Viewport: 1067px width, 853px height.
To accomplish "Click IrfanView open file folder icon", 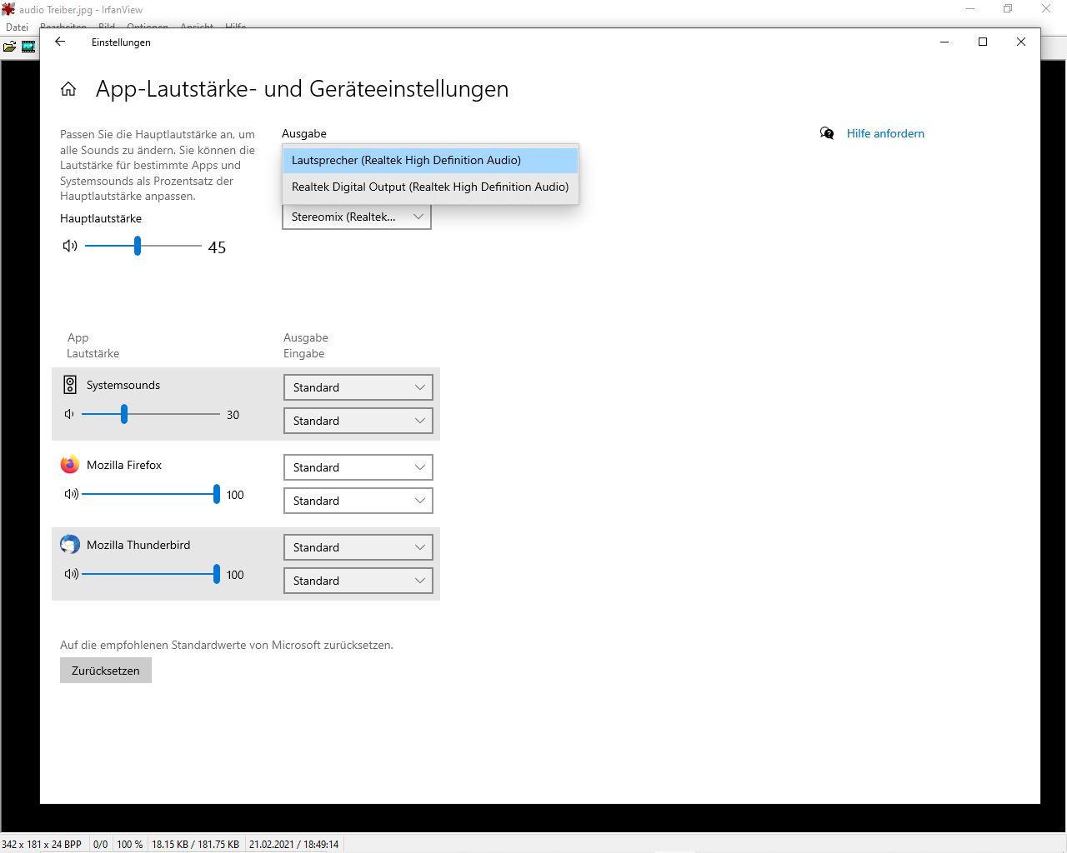I will tap(9, 47).
